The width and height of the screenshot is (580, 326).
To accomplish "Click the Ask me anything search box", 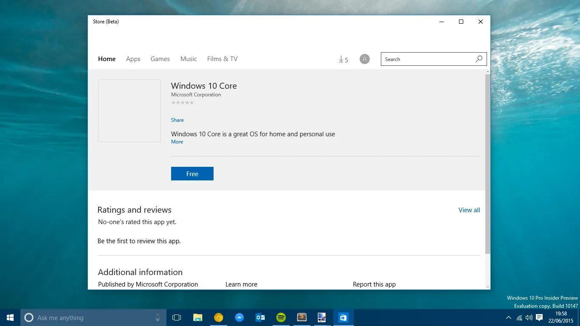I will pos(93,318).
